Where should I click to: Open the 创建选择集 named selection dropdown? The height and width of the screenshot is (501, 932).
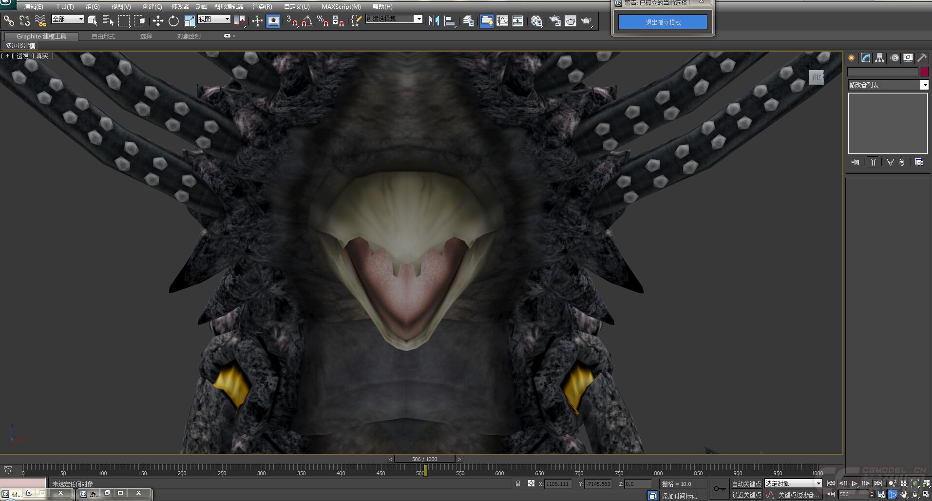394,19
